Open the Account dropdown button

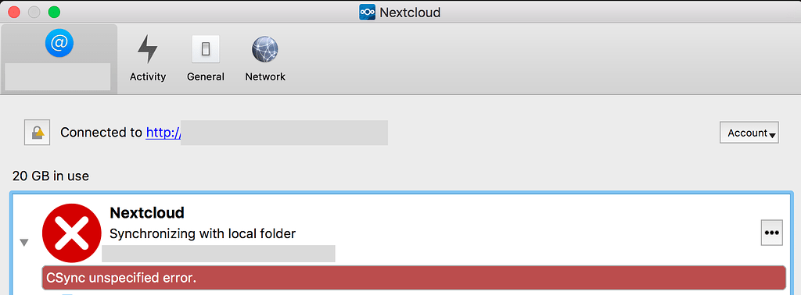pos(749,133)
